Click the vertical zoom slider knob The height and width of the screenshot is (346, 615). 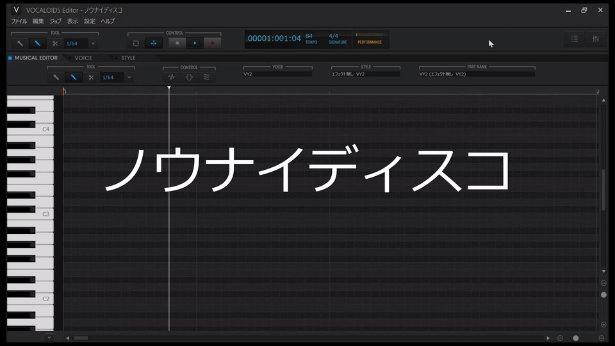tap(603, 295)
